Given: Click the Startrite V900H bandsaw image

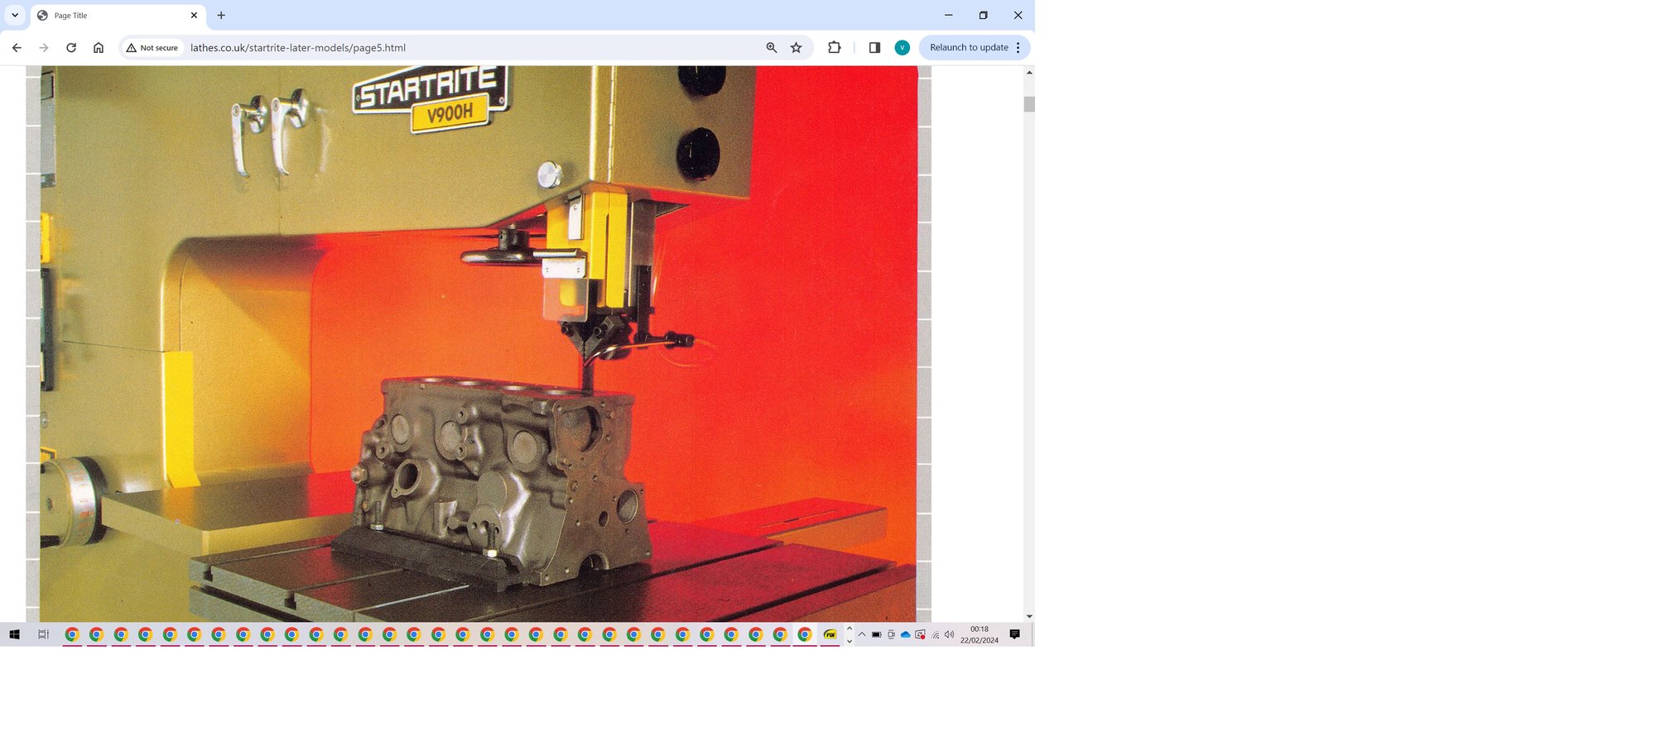Looking at the screenshot, I should click(x=479, y=343).
